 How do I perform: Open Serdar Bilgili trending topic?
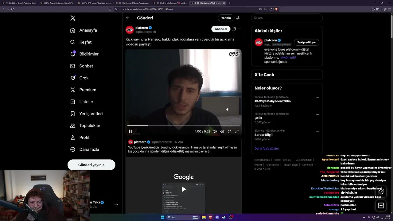click(x=264, y=135)
